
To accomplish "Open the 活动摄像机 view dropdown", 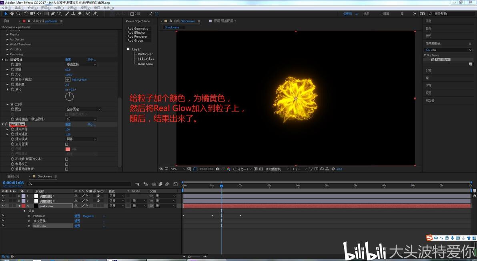I will (277, 169).
